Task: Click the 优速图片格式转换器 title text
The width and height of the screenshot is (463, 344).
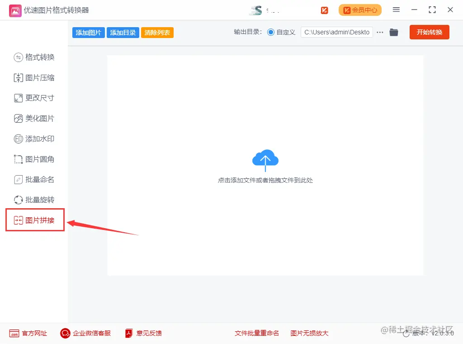Action: point(57,10)
